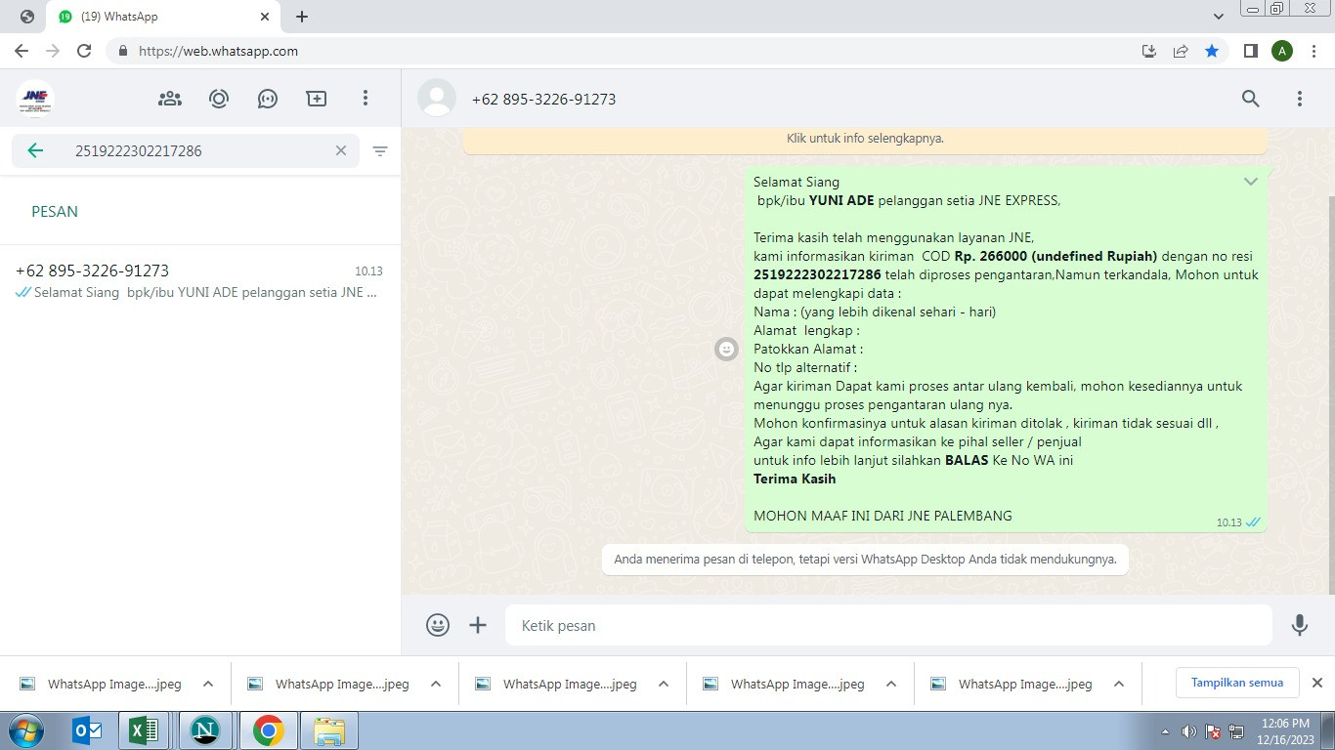Open the Windows Start menu

[x=25, y=730]
